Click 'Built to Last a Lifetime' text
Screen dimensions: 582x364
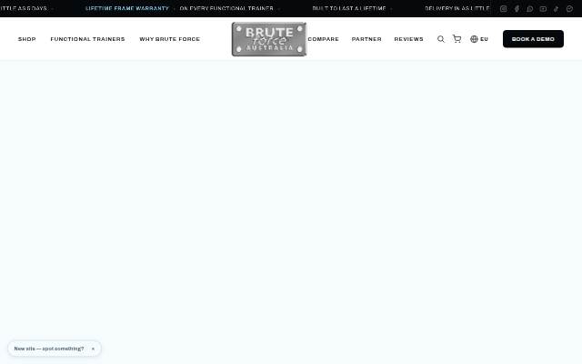click(x=349, y=8)
